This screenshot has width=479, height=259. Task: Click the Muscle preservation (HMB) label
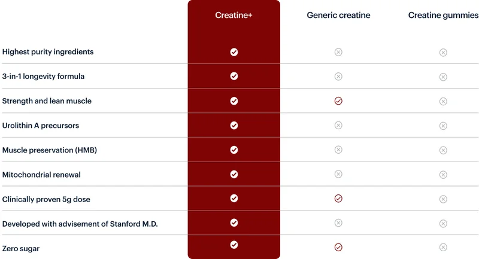coord(50,150)
